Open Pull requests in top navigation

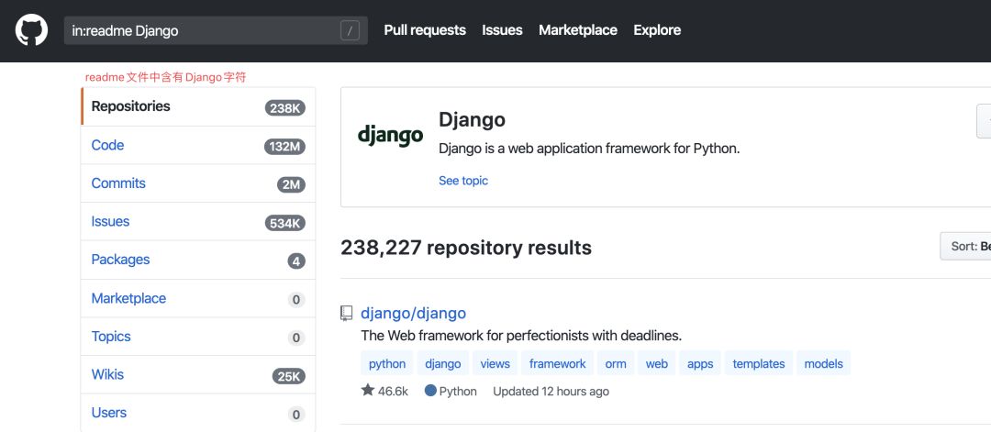tap(425, 30)
